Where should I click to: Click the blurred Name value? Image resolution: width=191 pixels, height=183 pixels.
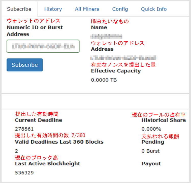(107, 36)
